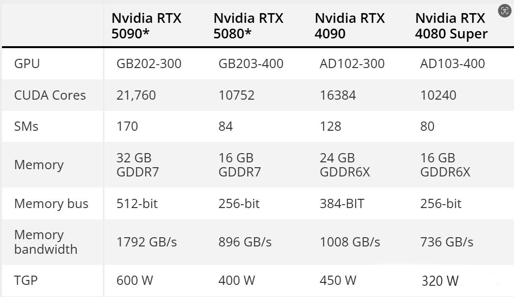Viewport: 514px width, 297px height.
Task: Select the 21,760 CUDA cores value
Action: [136, 95]
